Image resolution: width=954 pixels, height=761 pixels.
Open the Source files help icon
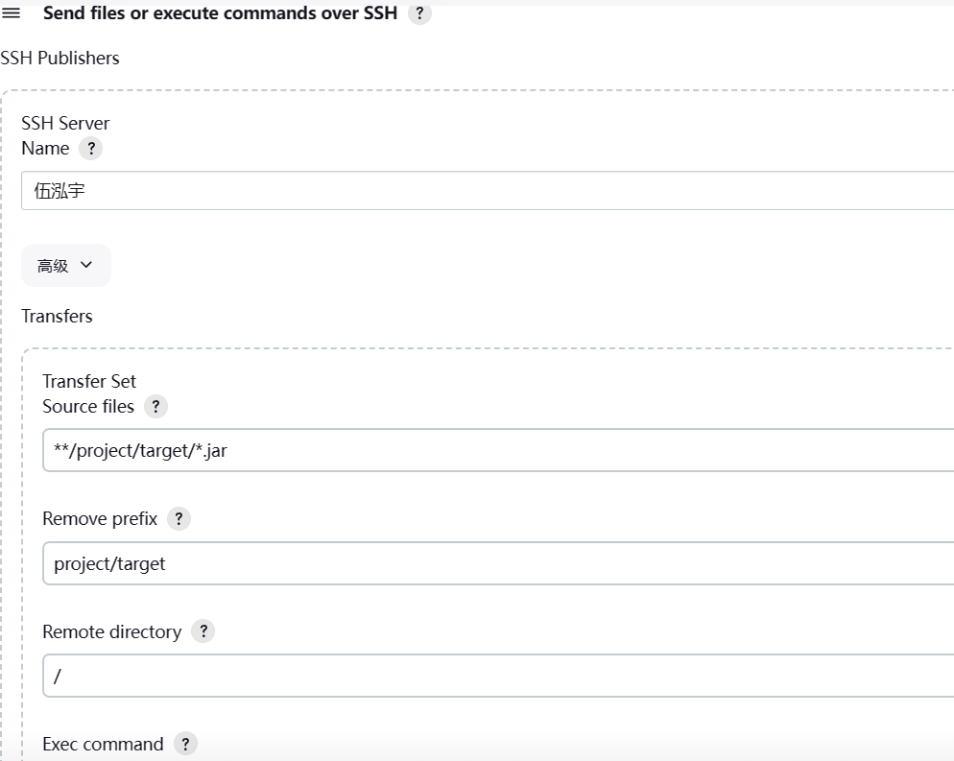[155, 407]
